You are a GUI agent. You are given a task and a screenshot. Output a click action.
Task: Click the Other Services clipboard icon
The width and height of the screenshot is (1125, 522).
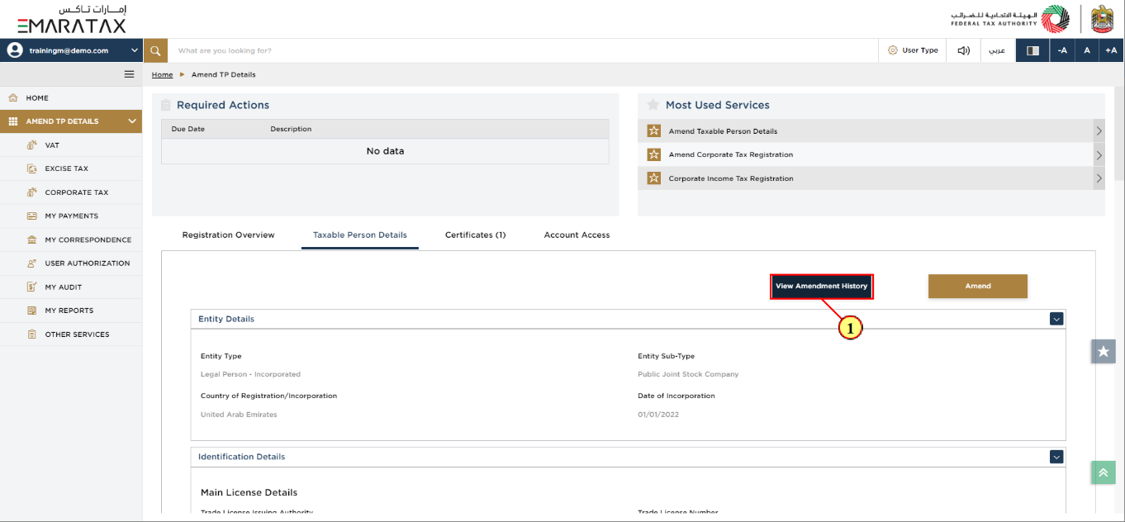[x=31, y=335]
